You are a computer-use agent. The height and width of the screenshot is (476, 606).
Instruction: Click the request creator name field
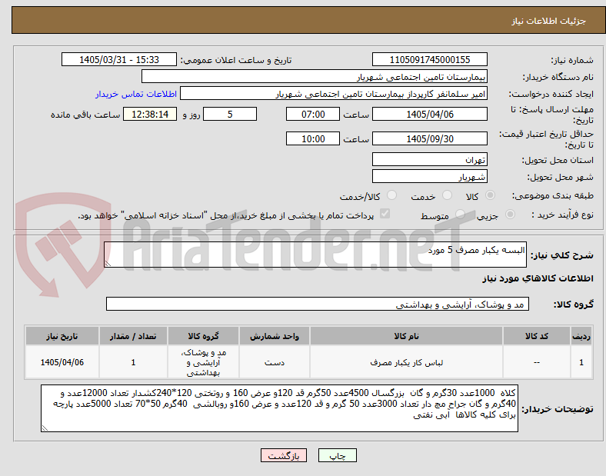point(334,94)
